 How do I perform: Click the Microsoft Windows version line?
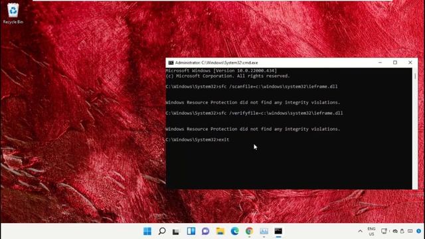click(221, 70)
